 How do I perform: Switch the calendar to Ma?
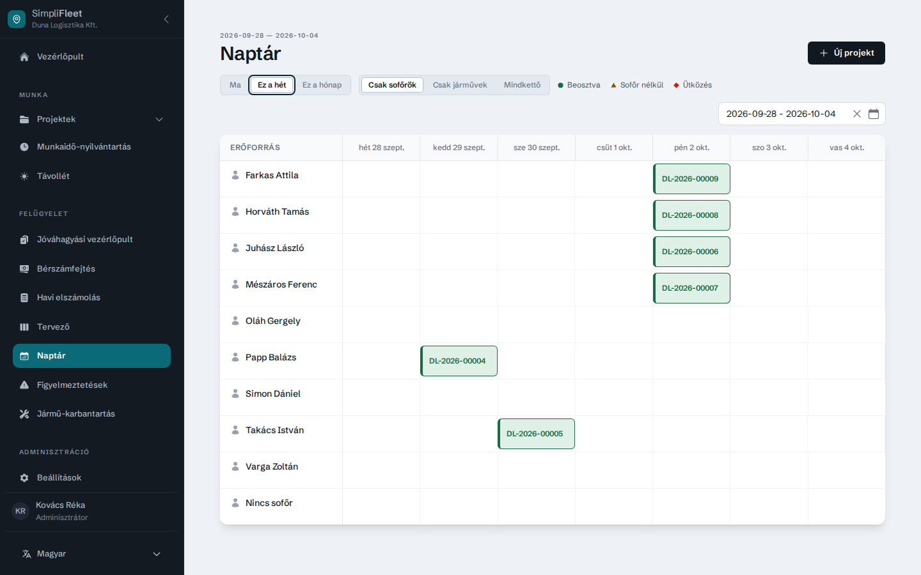click(x=235, y=85)
